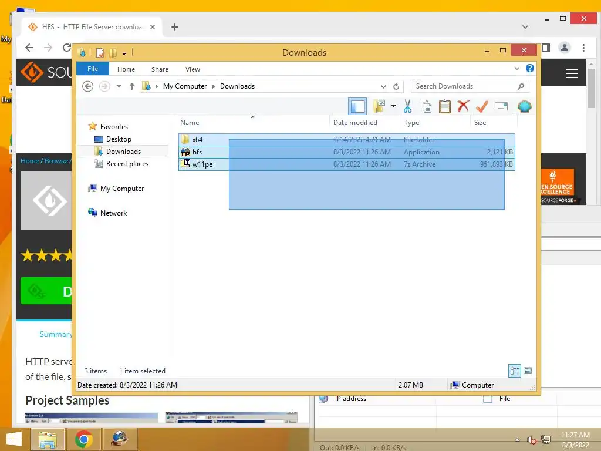Select My Computer in the navigation pane
Screen dimensions: 601x451
click(x=122, y=189)
